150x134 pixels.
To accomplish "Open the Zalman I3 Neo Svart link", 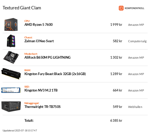I will click(39, 41).
